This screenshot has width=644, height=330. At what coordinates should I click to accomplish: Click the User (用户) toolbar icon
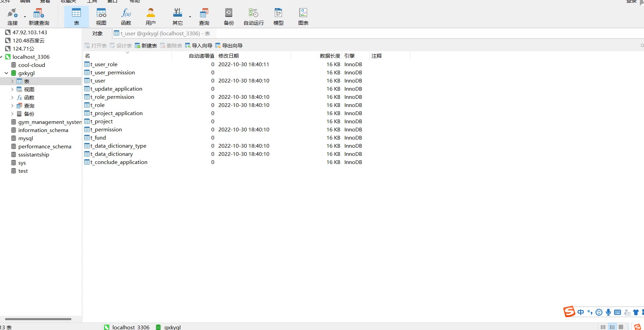tap(150, 17)
